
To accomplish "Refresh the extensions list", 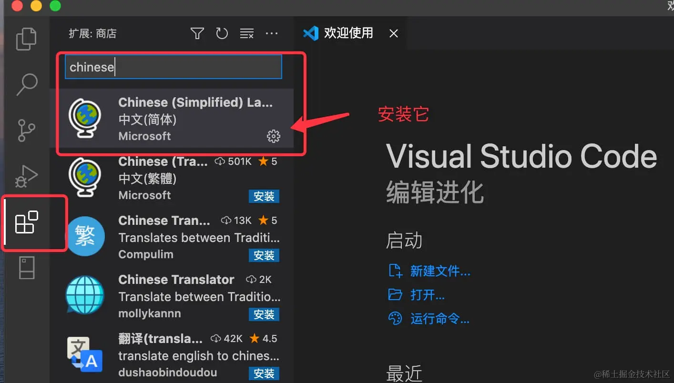I will click(x=222, y=33).
